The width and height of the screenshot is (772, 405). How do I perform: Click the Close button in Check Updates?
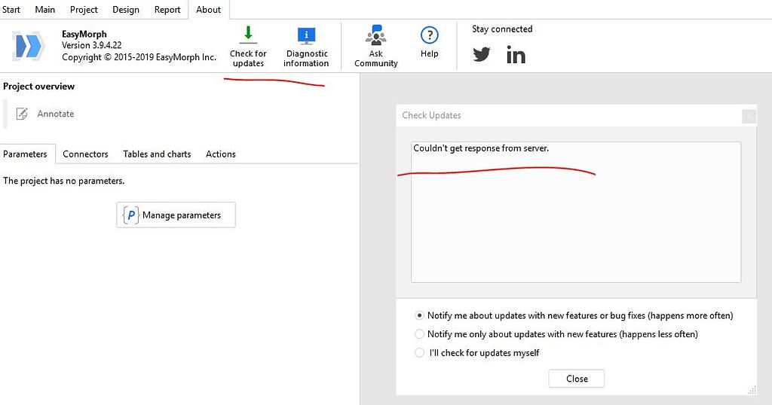[577, 379]
